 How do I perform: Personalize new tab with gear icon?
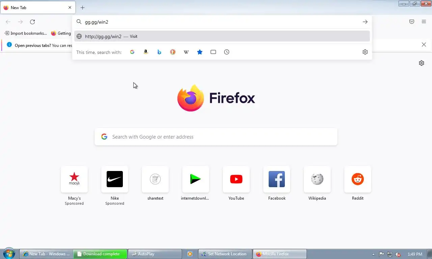point(422,63)
